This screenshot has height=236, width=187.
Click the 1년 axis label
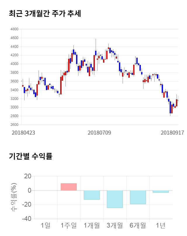tap(161, 225)
